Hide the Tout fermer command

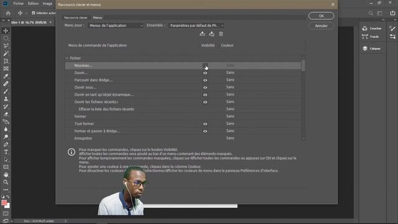(205, 124)
